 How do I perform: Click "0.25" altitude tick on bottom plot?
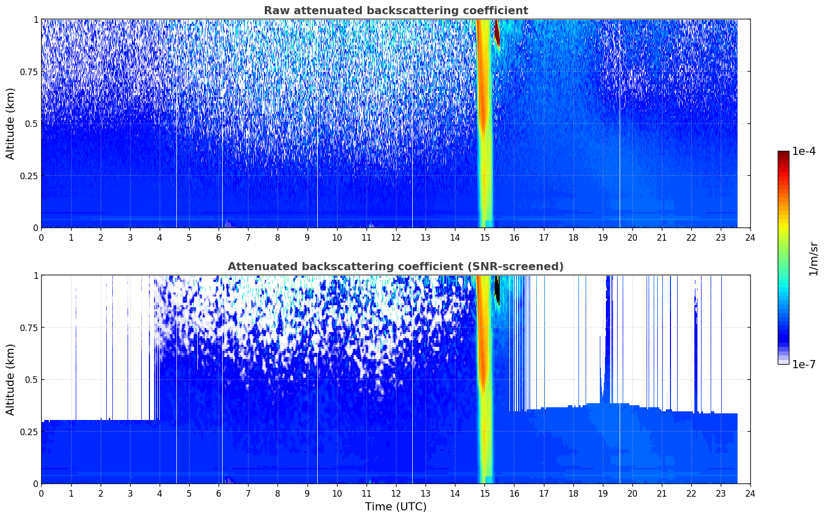[x=29, y=432]
